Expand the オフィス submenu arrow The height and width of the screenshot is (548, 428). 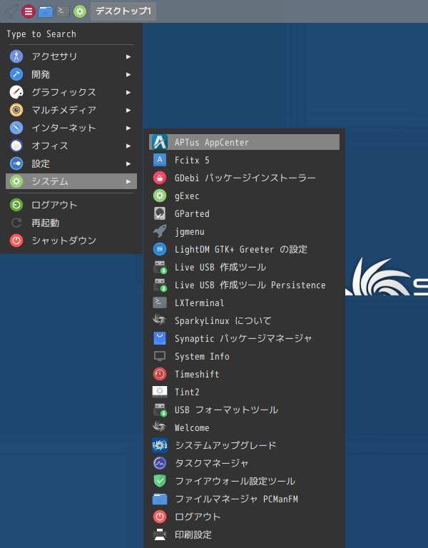pos(128,146)
